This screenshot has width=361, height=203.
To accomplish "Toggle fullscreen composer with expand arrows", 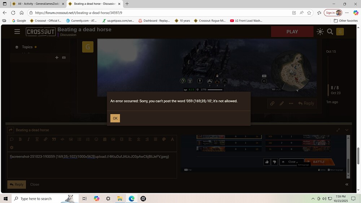I will point(338,130).
